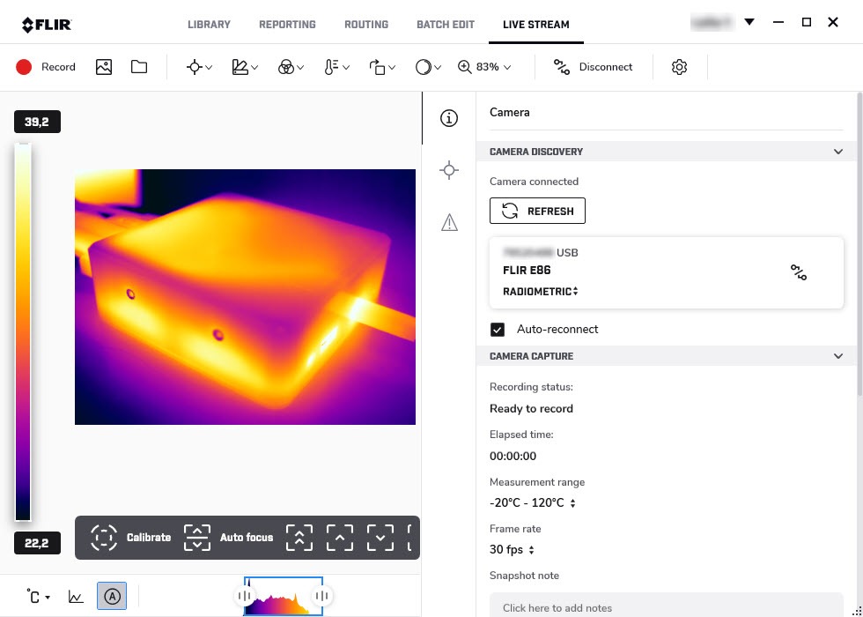Collapse the Camera Discovery section
863x617 pixels.
[837, 152]
